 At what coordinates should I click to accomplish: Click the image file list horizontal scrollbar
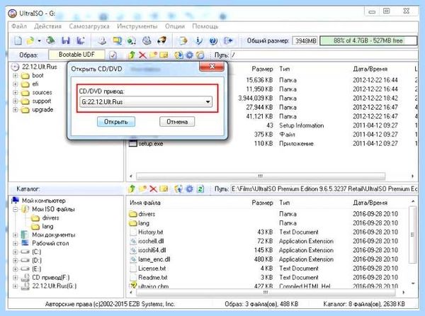point(260,176)
